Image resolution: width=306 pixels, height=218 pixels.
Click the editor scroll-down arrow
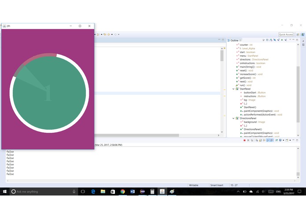[x=222, y=132]
